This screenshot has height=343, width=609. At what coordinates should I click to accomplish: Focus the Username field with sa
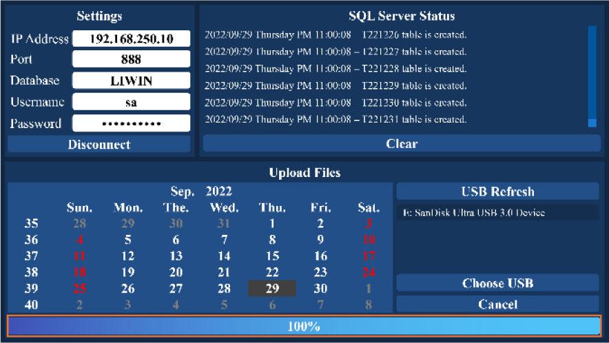click(131, 102)
